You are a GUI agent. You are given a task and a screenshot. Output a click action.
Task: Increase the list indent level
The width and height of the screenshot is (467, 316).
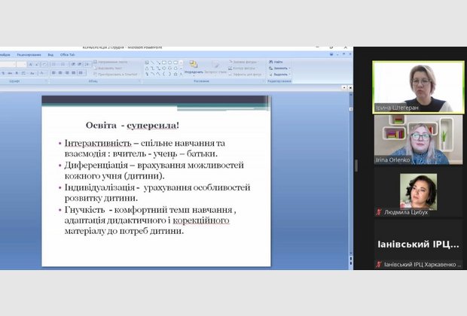coord(80,64)
